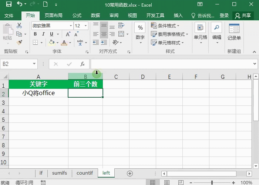This screenshot has height=185, width=259.
Task: Click the zoom slider handle
Action: point(212,182)
